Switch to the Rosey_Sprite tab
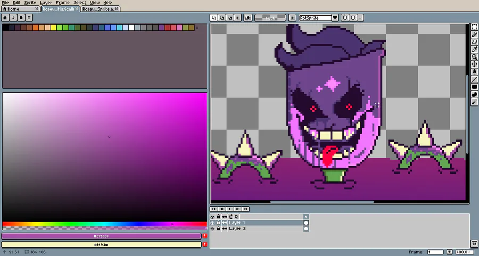 101,9
